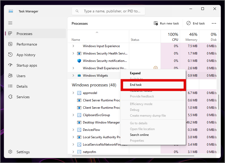The image size is (225, 163).
Task: Click the Processes sidebar icon
Action: [10, 33]
